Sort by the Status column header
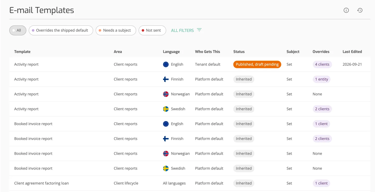 (x=239, y=52)
